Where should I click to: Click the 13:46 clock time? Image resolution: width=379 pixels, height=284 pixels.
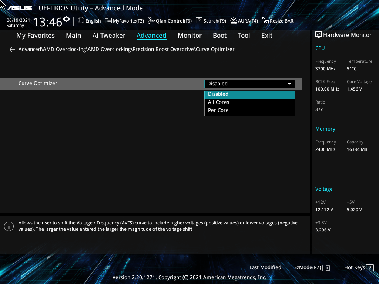click(x=47, y=22)
